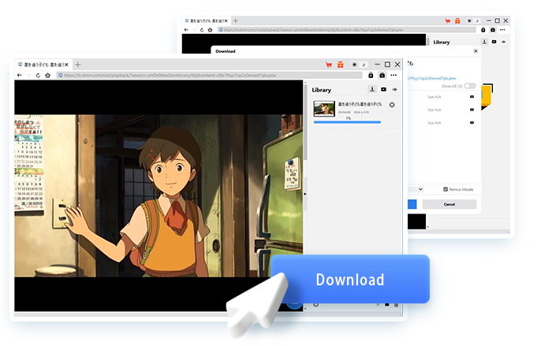This screenshot has width=541, height=346.
Task: Click Cancel in the Download dialog
Action: pos(450,204)
